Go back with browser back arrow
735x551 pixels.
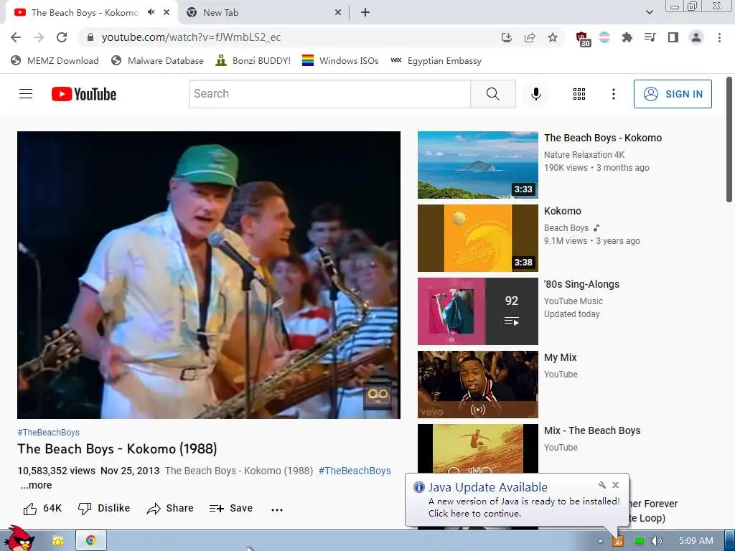(x=16, y=37)
